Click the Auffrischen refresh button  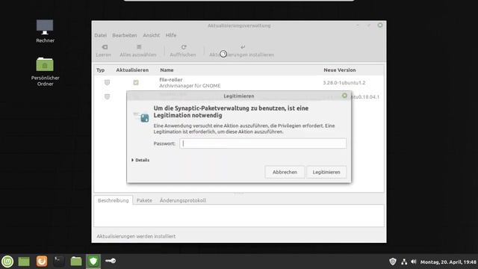click(183, 51)
